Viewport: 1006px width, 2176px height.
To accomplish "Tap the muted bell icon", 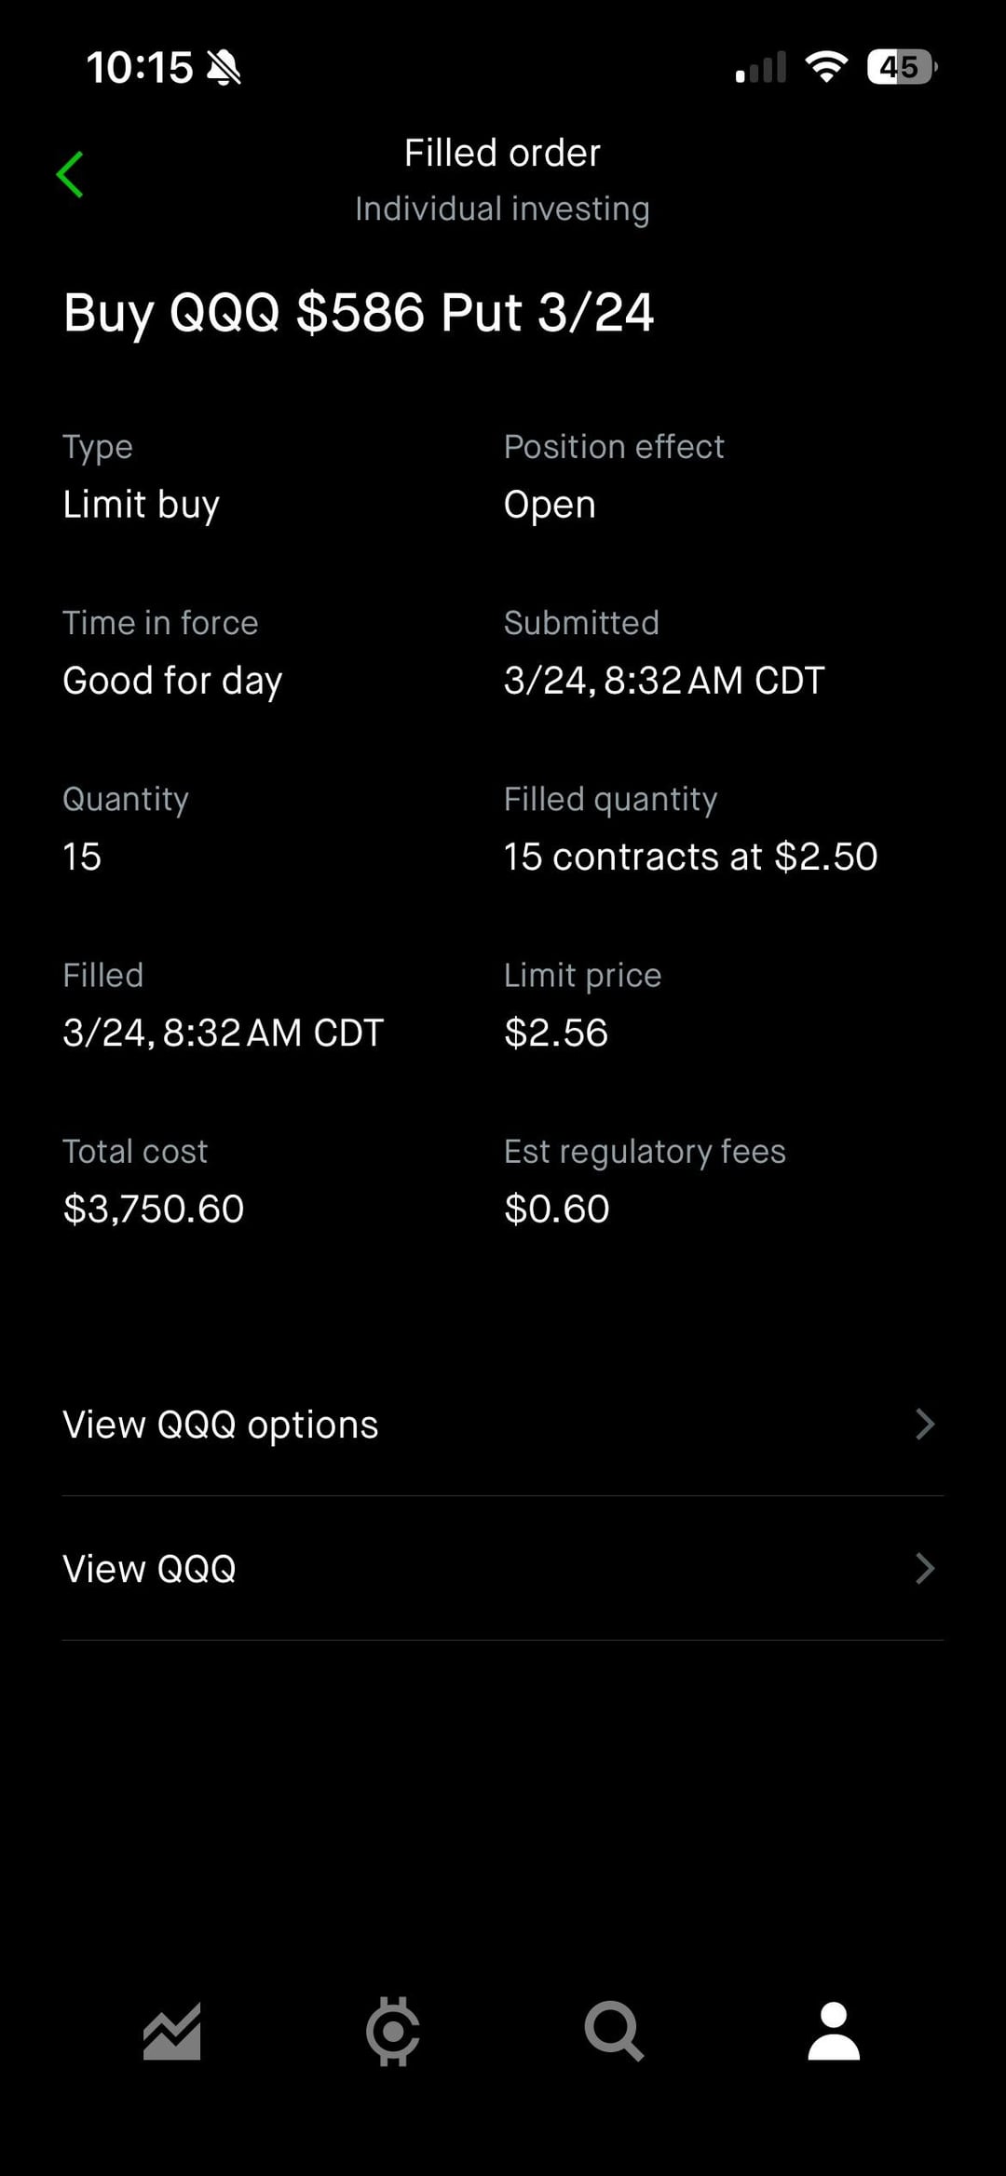I will coord(224,67).
